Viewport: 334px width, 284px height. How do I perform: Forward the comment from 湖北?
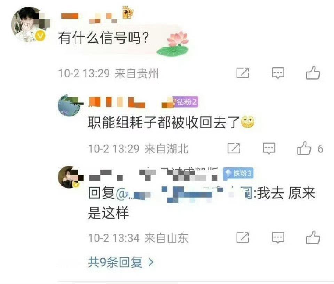click(x=234, y=148)
